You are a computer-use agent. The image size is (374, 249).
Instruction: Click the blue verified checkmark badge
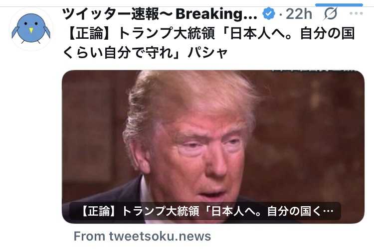click(x=269, y=13)
